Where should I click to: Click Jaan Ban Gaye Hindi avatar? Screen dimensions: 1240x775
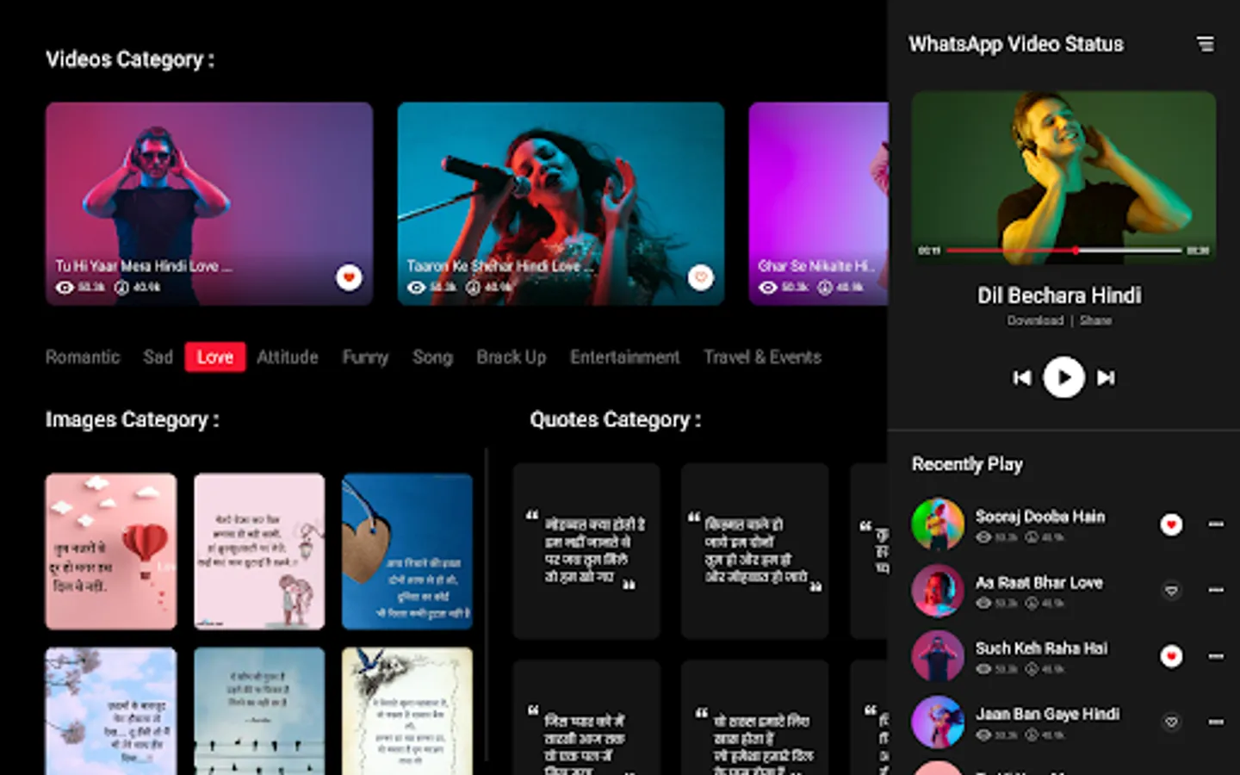click(938, 722)
